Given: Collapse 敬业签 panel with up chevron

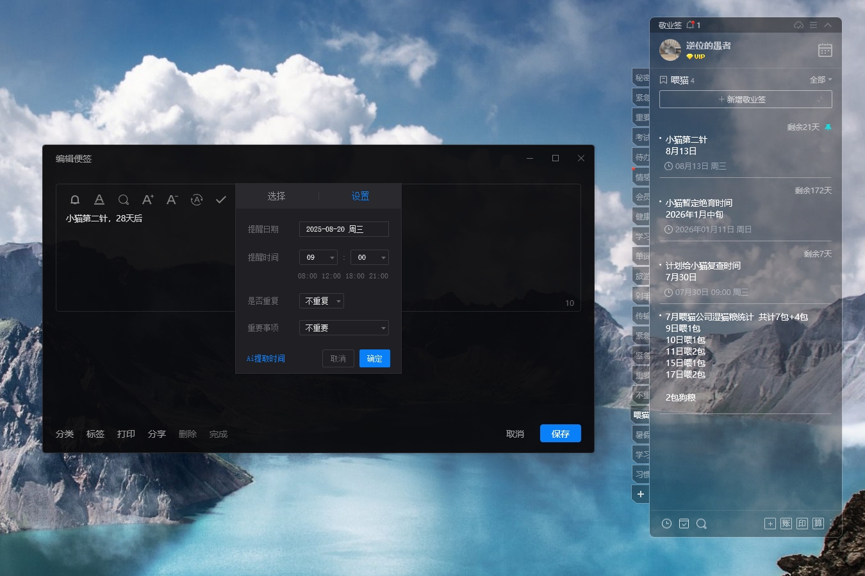Looking at the screenshot, I should coord(828,25).
